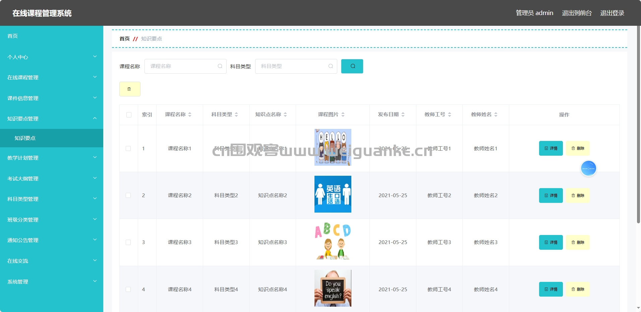Sort table by 发布日期 column arrows
This screenshot has width=641, height=312.
403,114
